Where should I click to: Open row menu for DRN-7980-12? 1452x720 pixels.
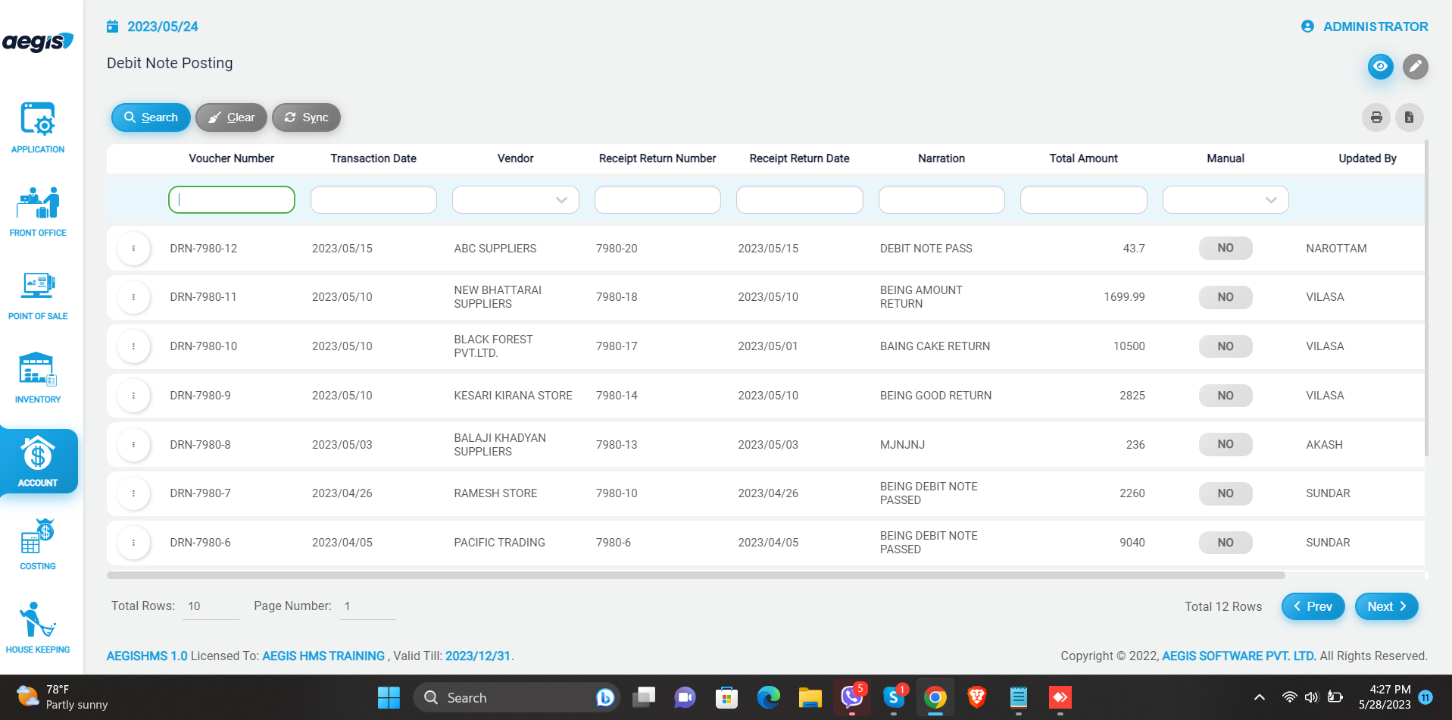pos(134,249)
